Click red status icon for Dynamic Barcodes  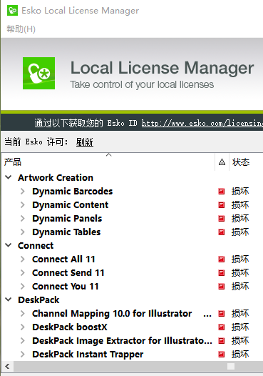pos(222,192)
